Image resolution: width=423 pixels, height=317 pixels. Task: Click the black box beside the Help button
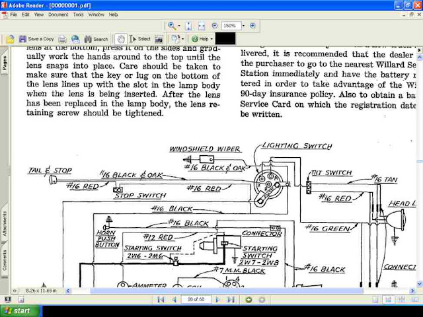[225, 38]
